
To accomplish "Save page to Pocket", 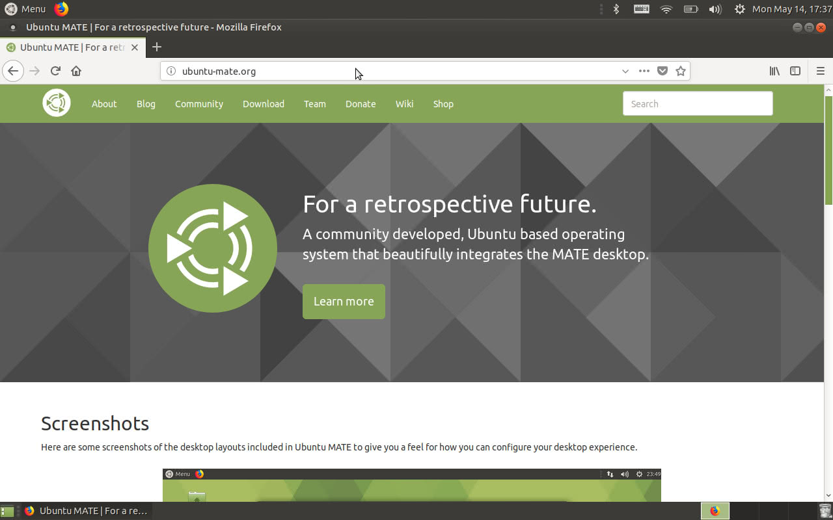I will click(662, 71).
